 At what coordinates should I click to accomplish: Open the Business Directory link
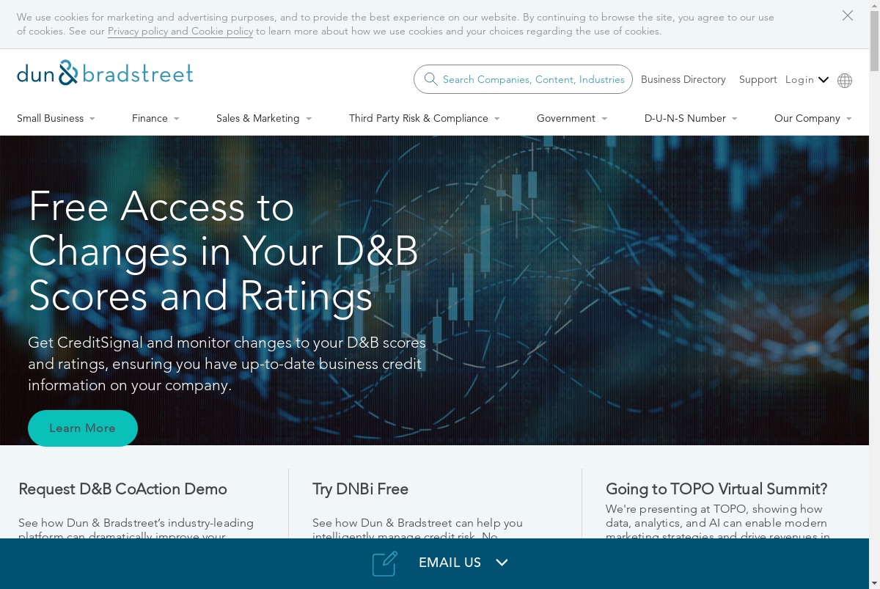(x=683, y=79)
